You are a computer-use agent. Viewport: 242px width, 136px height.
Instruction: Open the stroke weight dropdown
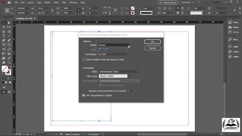[x=154, y=8]
